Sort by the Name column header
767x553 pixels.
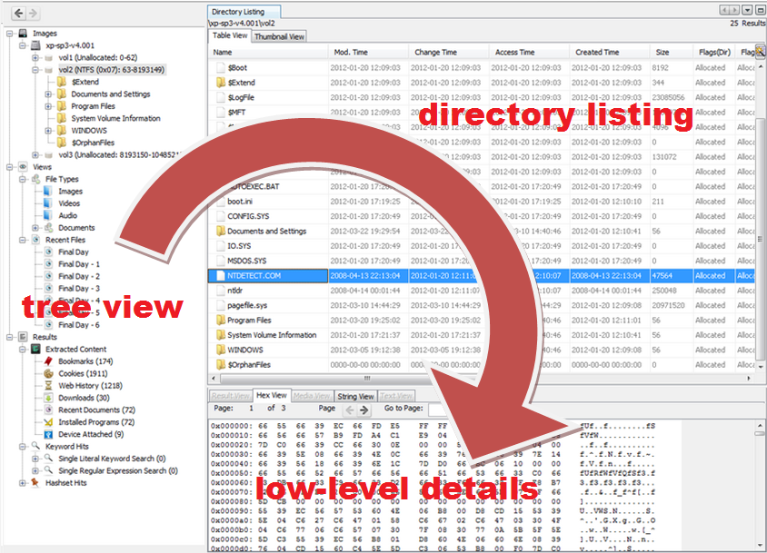click(269, 53)
